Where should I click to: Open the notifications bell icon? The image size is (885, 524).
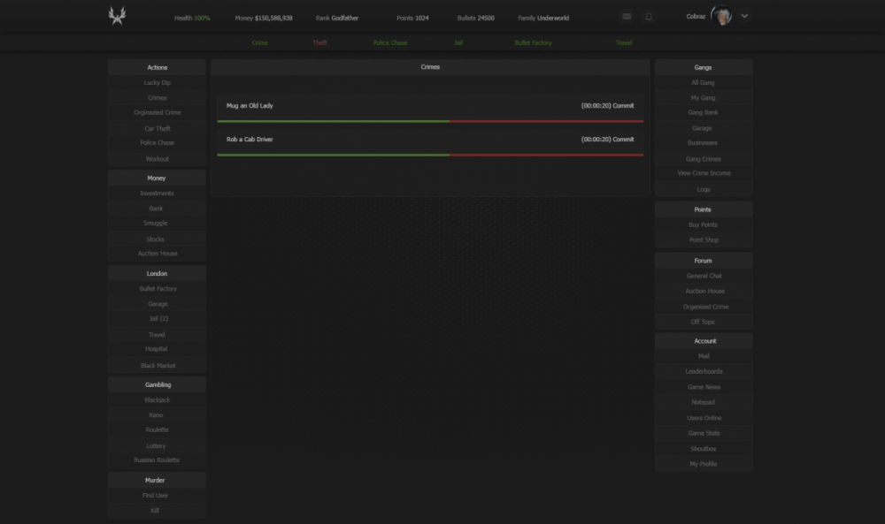[x=649, y=17]
